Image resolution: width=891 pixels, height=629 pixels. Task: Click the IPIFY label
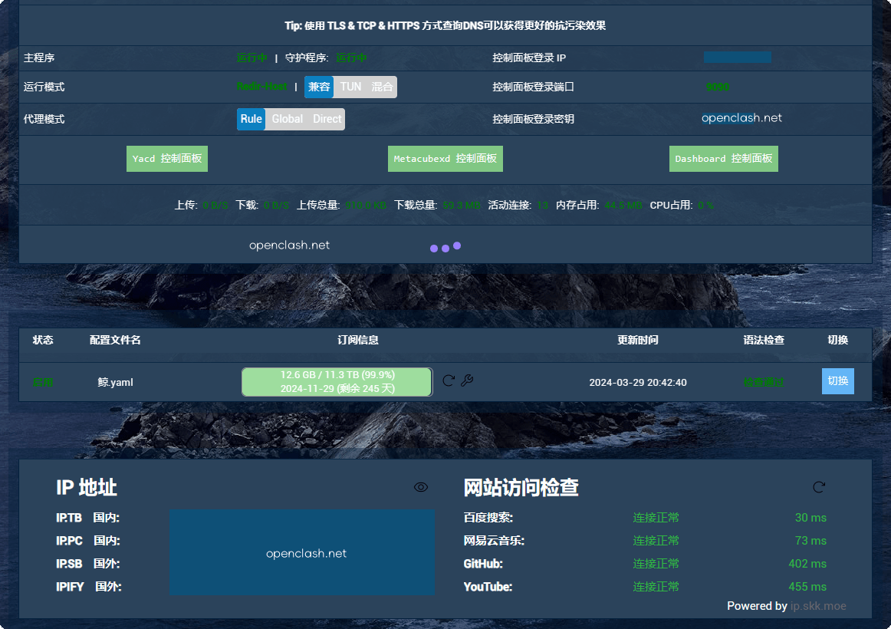coord(70,587)
